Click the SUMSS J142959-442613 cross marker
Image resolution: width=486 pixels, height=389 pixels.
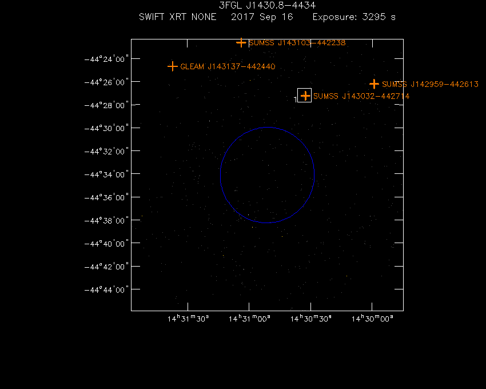pos(374,84)
